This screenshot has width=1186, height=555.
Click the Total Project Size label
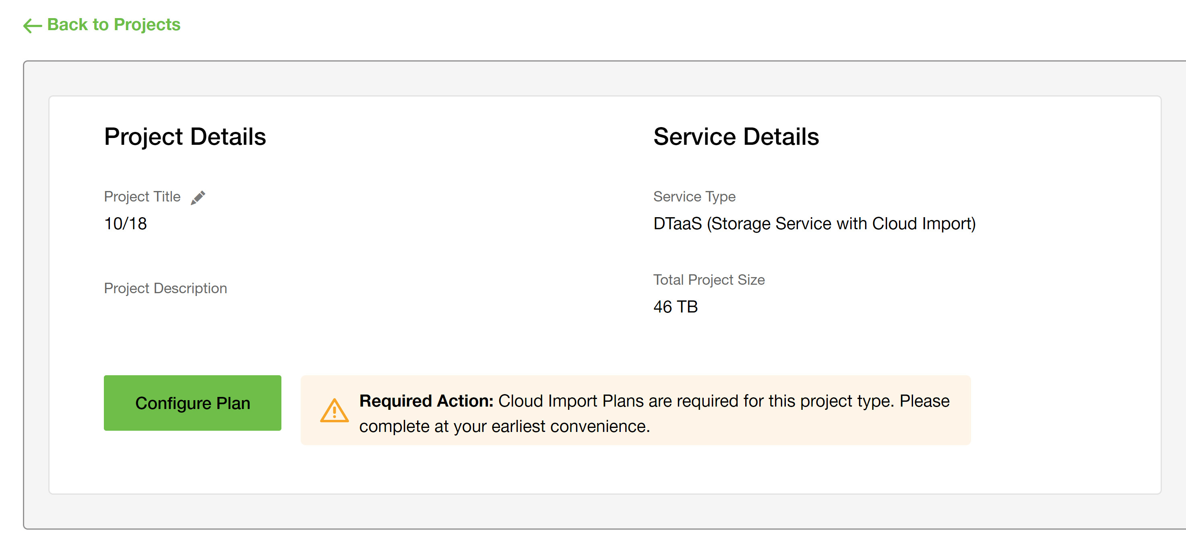click(709, 280)
